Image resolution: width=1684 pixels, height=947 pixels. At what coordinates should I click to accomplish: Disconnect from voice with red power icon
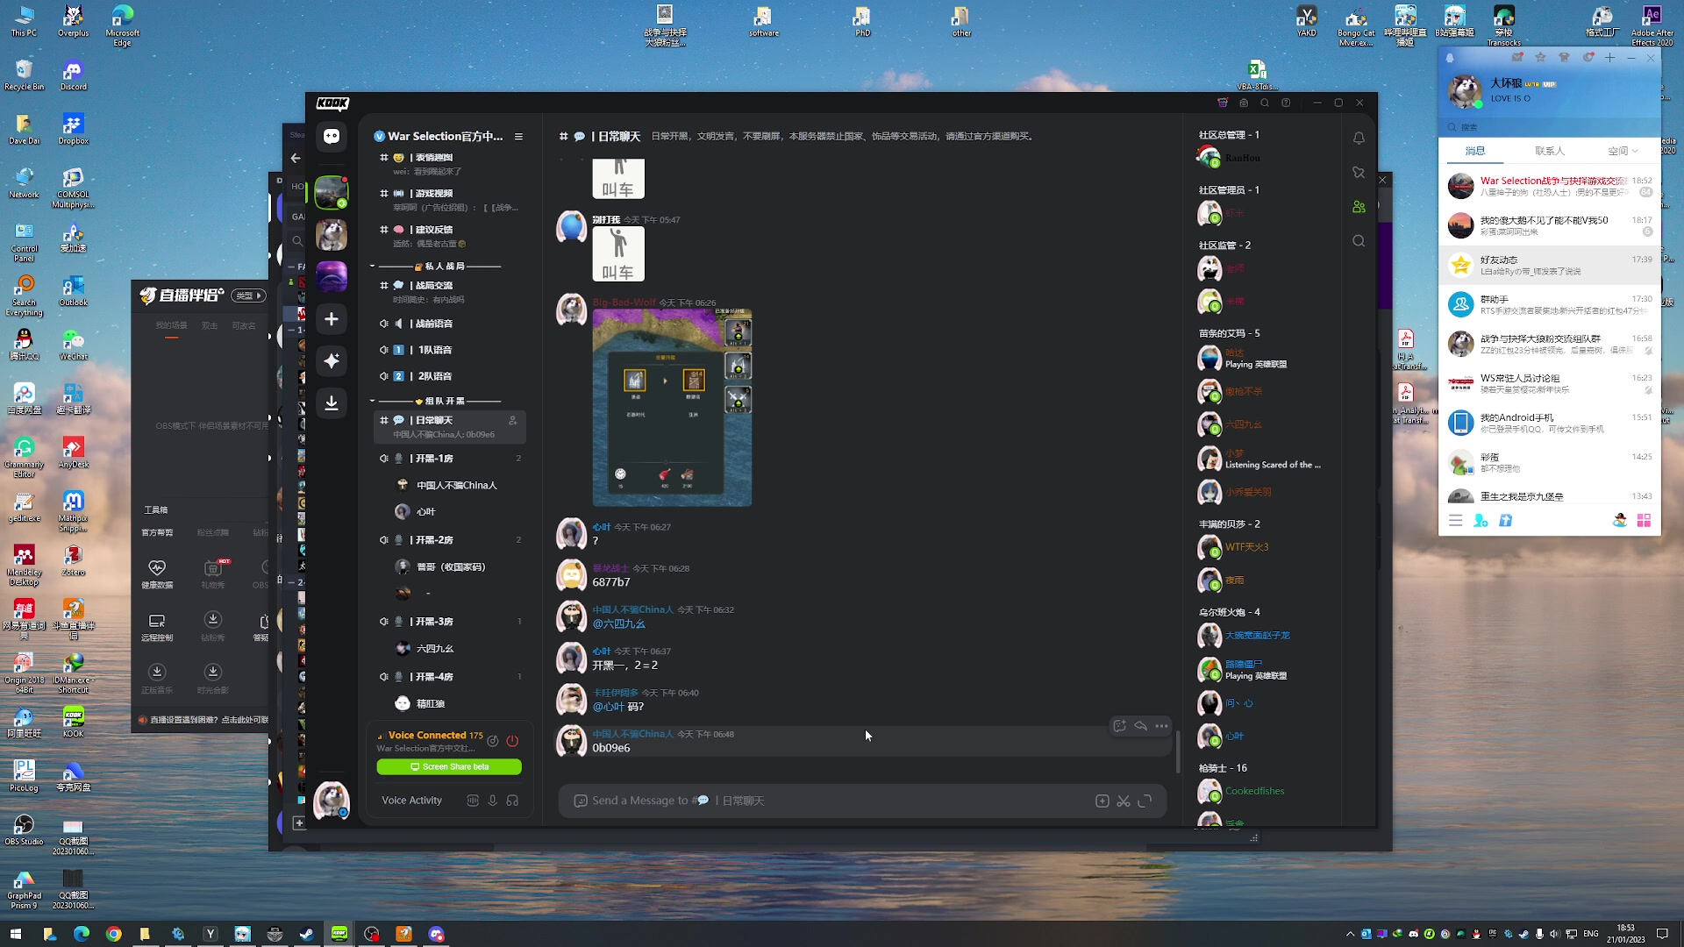click(512, 741)
